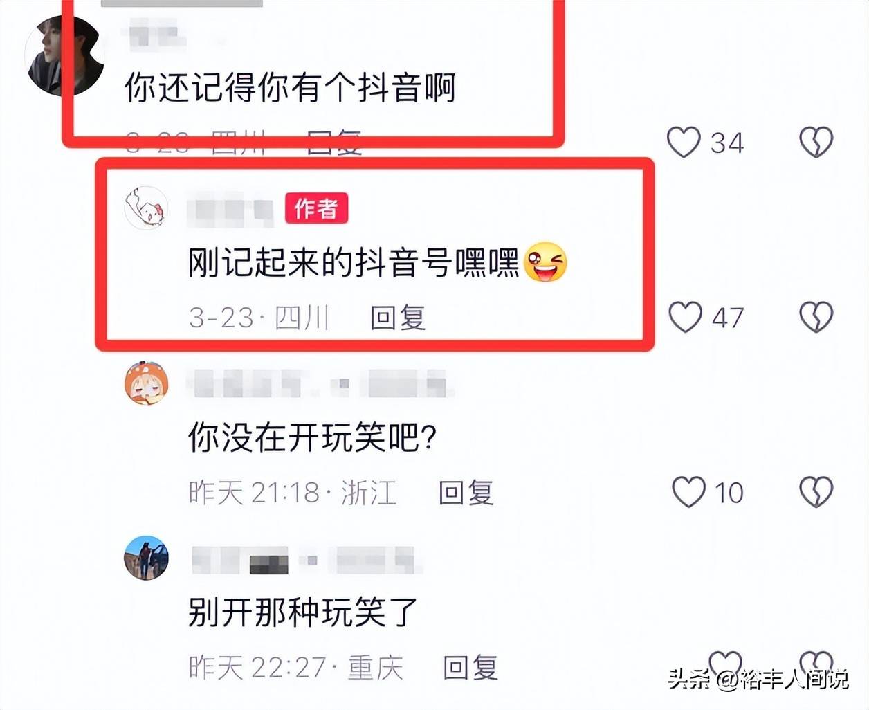Select comment text 你还记得你有个抖音啊
Screen dimensions: 869x710
pos(290,88)
